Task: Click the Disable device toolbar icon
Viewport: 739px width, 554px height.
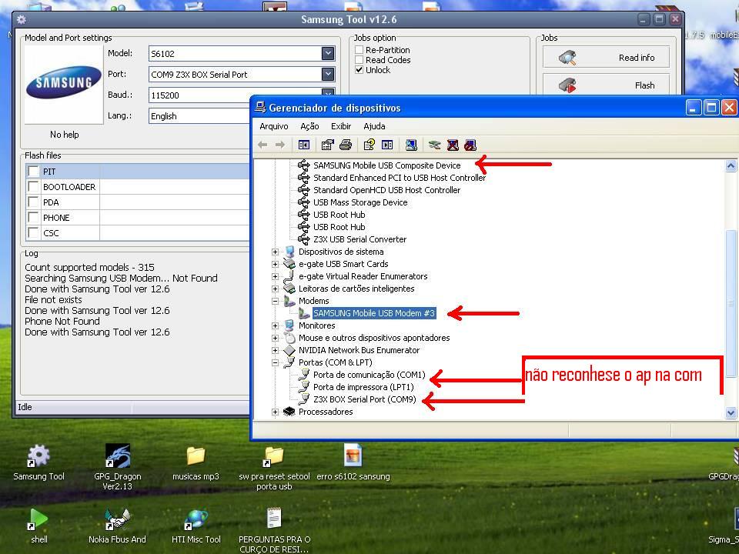Action: point(470,145)
